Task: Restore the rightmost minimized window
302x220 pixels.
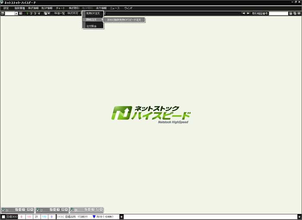Action: coord(98,209)
